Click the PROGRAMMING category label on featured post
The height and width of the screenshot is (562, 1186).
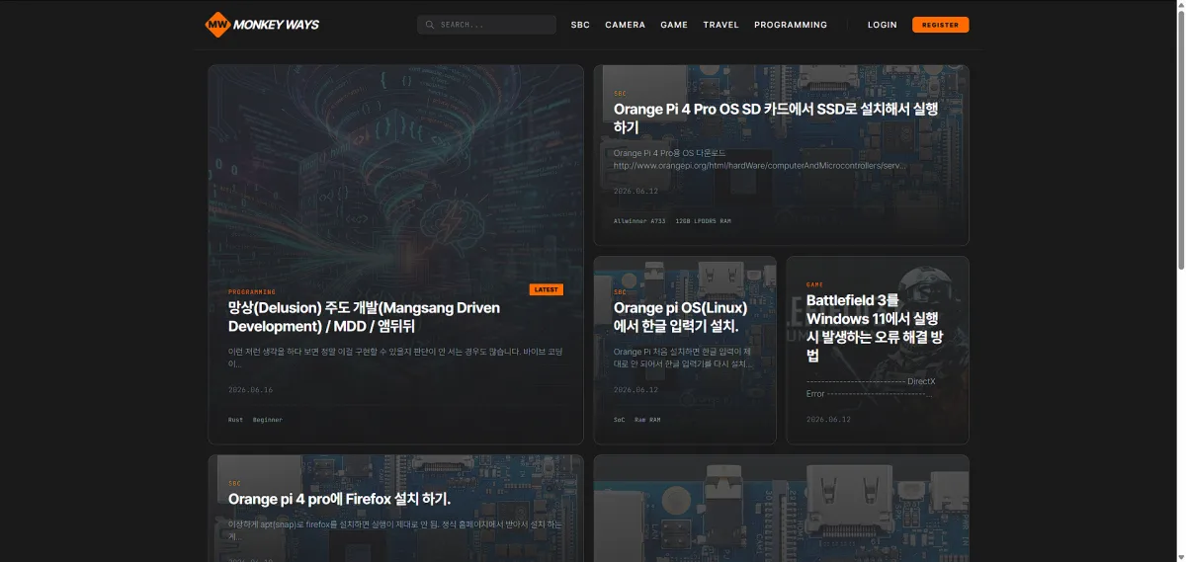click(x=252, y=292)
